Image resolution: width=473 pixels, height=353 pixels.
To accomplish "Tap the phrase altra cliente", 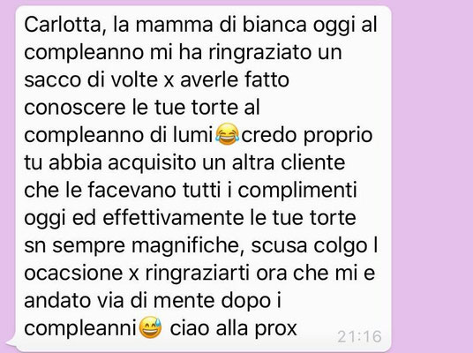I will point(289,162).
